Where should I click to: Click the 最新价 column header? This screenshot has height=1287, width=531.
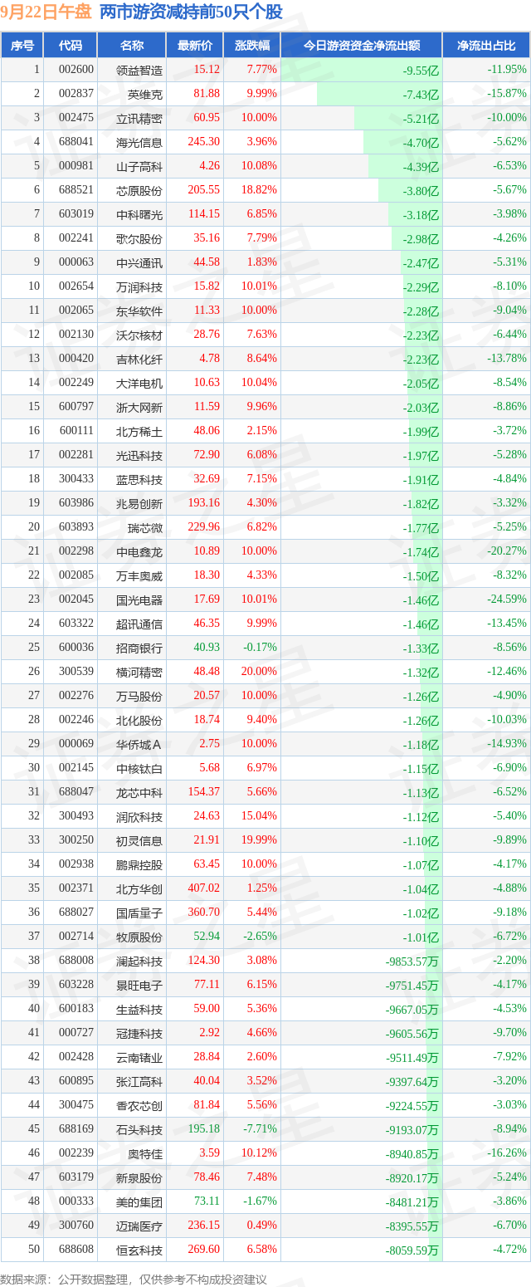tap(194, 46)
